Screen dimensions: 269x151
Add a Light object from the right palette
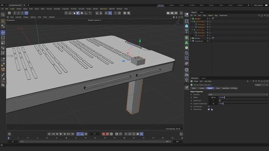[187, 80]
